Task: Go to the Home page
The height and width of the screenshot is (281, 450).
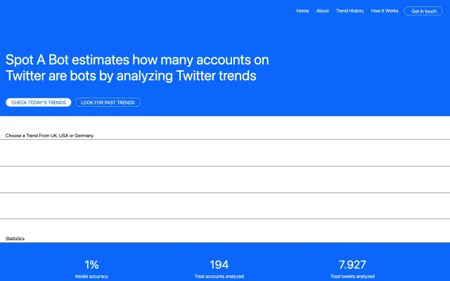Action: coord(302,11)
